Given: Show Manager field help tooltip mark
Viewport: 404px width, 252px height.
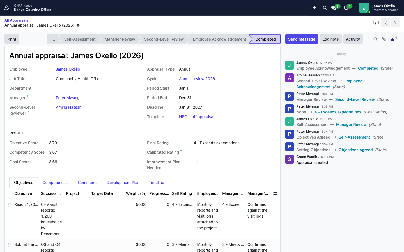Looking at the screenshot, I should (27, 97).
